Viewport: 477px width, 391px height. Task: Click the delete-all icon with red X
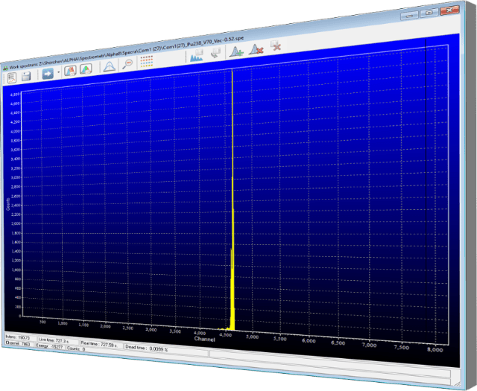pos(276,45)
